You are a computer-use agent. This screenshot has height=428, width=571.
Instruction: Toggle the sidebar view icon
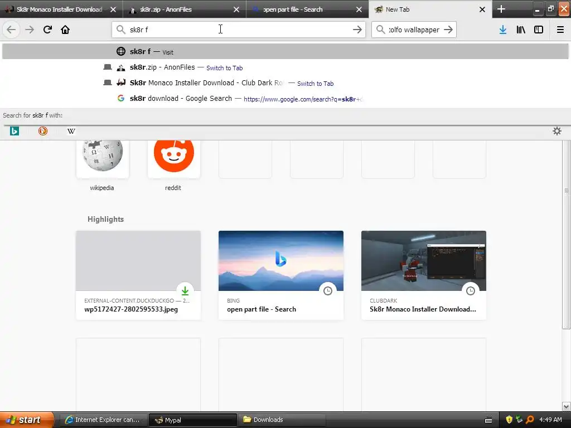[539, 30]
